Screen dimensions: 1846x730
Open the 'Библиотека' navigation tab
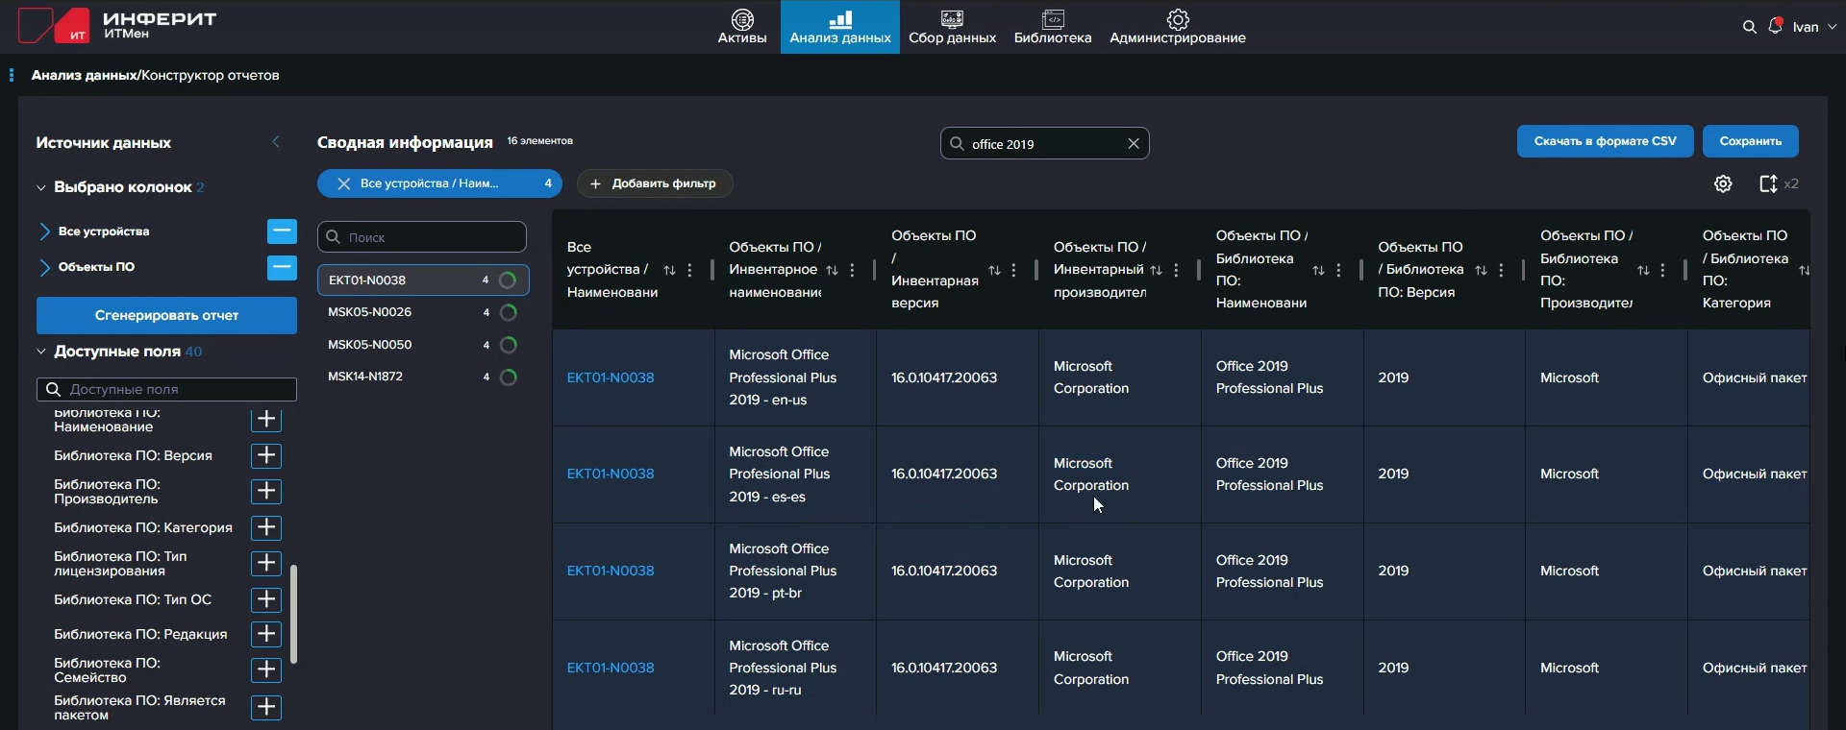1052,27
